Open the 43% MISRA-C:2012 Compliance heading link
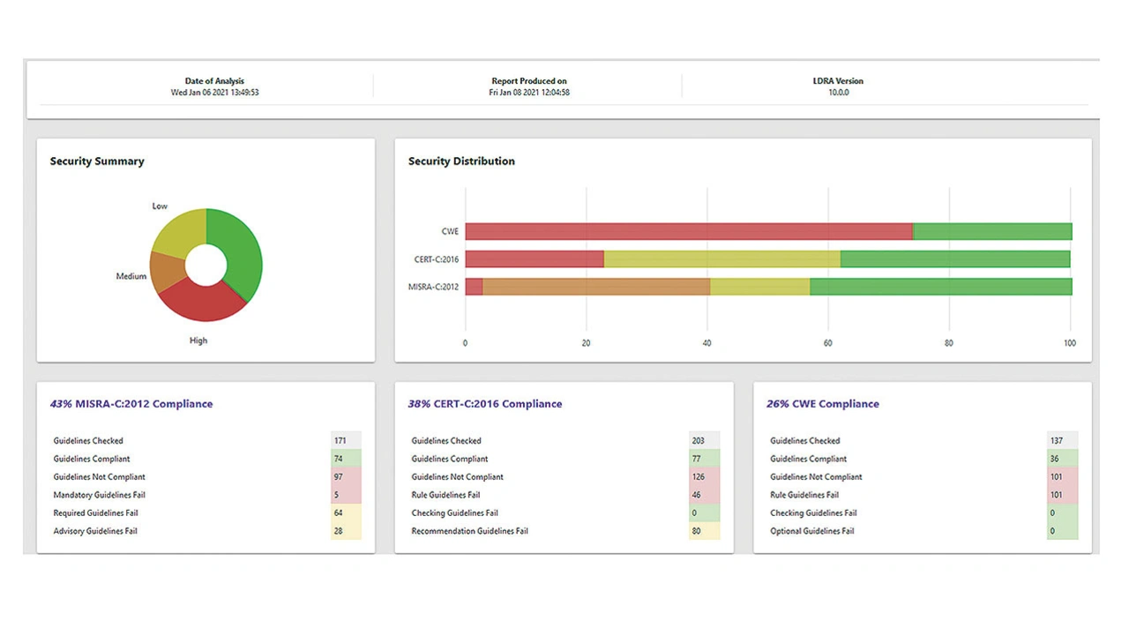The height and width of the screenshot is (636, 1129). pyautogui.click(x=131, y=404)
